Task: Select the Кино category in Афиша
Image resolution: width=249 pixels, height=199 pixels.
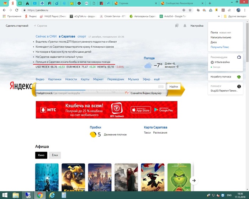Action: tap(41, 155)
